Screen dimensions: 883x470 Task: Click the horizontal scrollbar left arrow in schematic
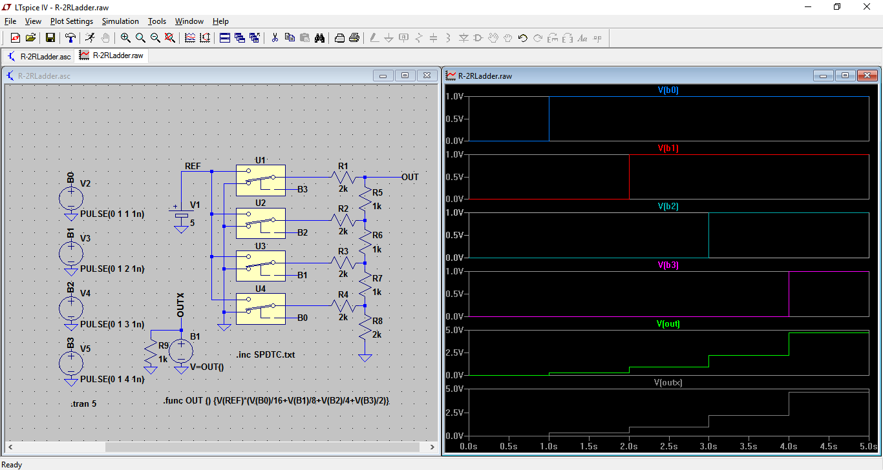(x=10, y=447)
